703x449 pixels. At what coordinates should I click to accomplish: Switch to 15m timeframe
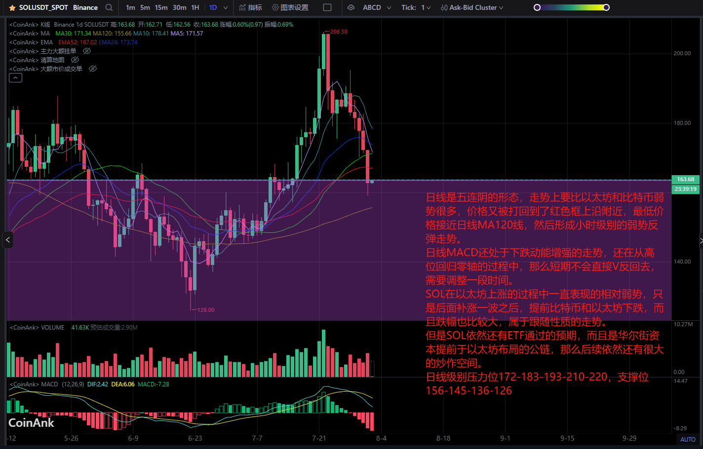point(161,8)
